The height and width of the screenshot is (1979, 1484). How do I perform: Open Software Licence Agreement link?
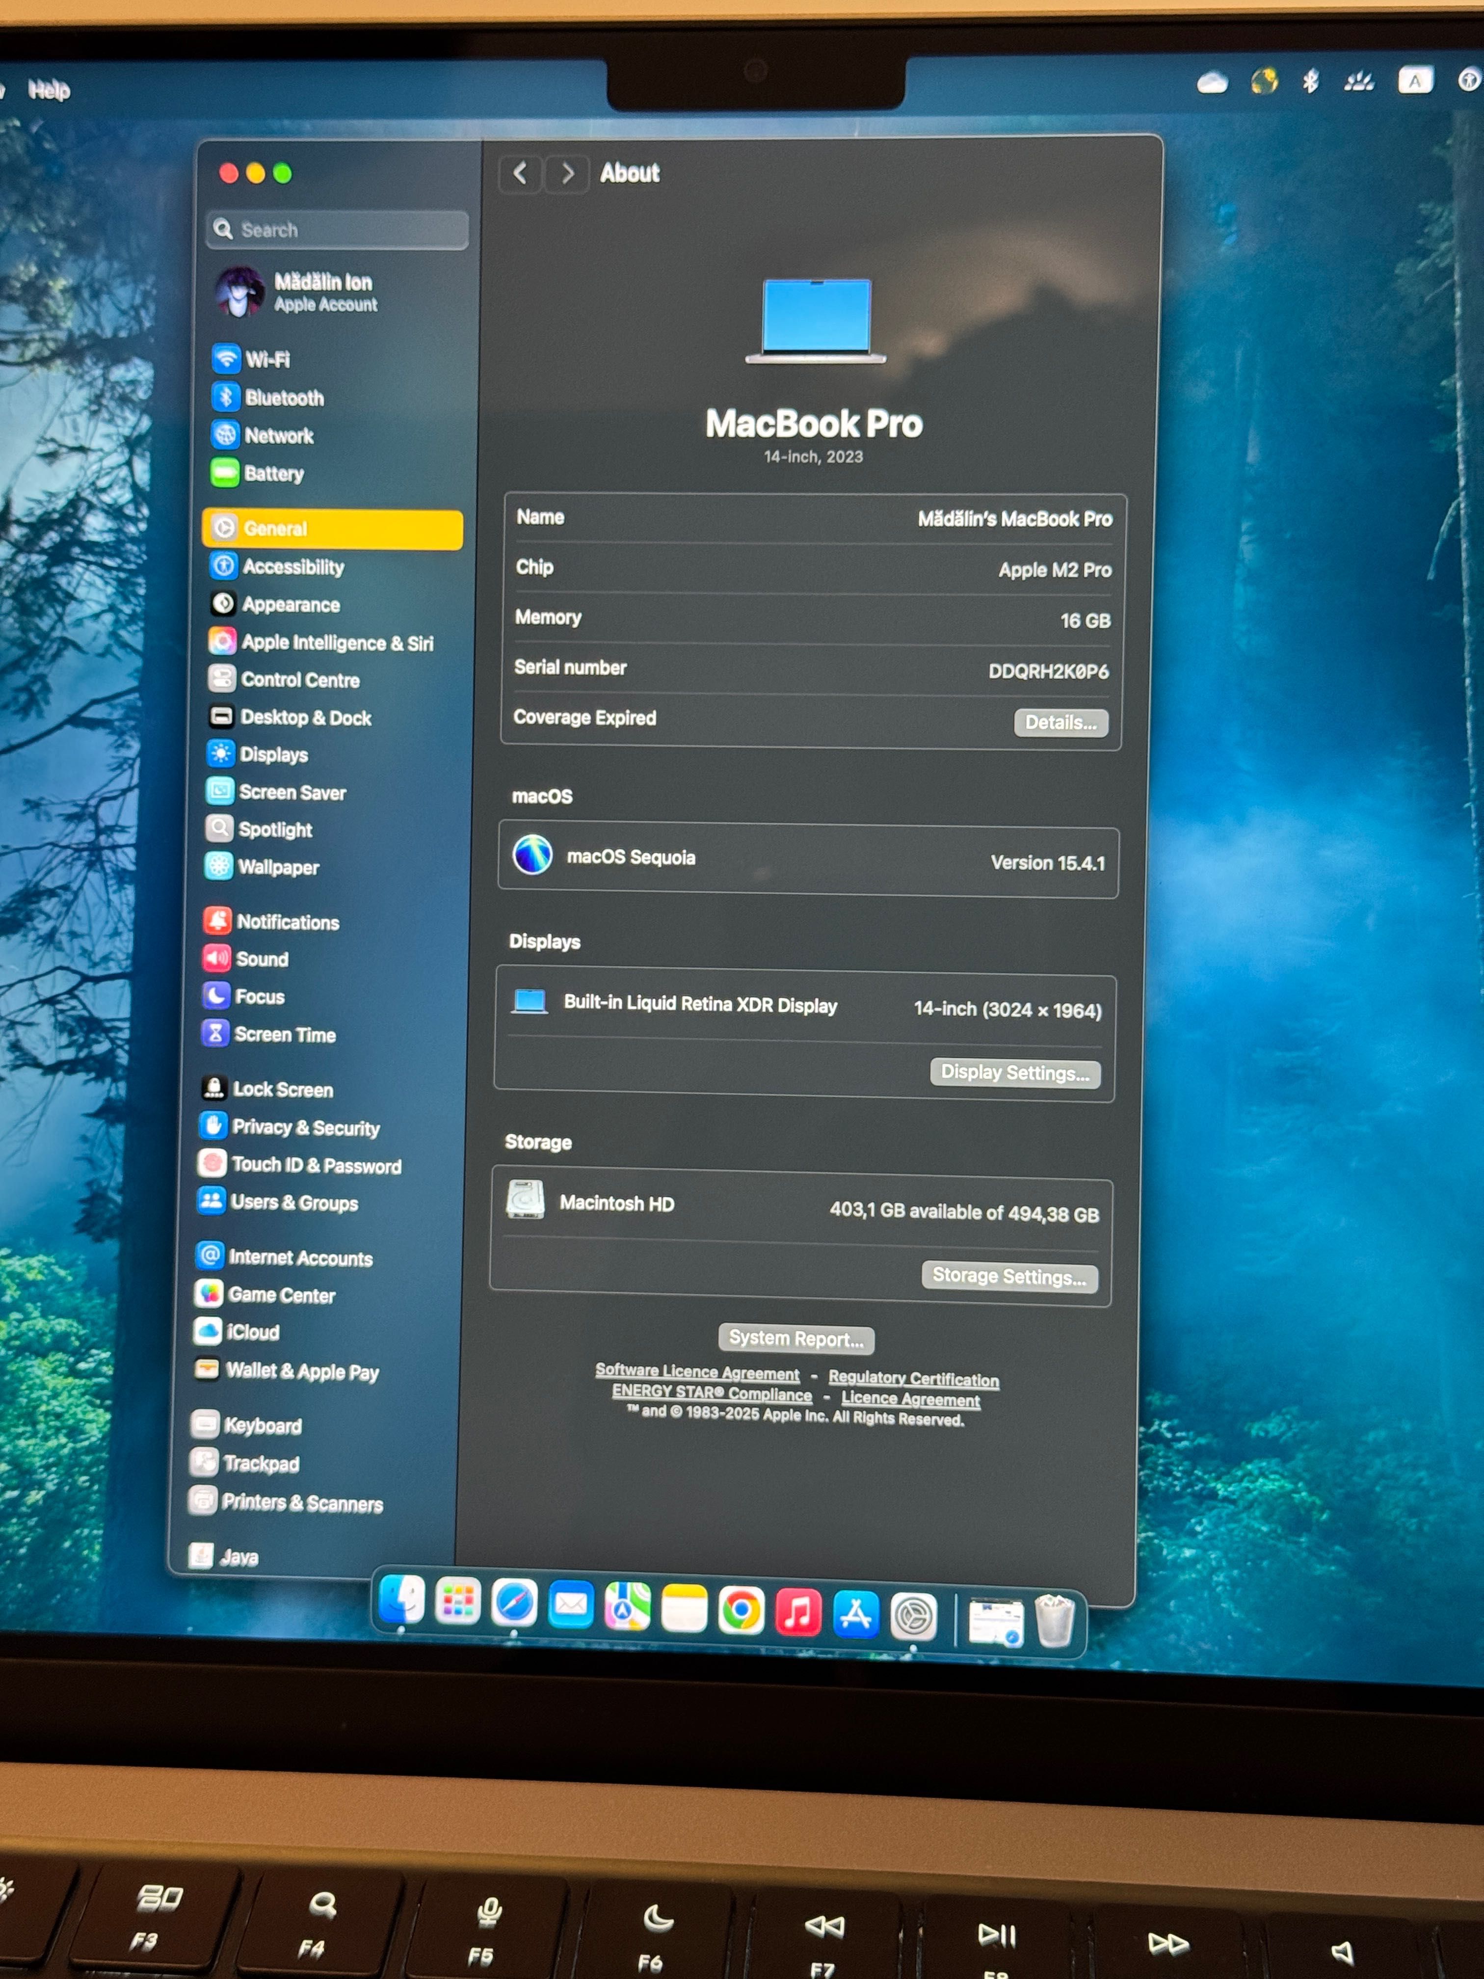tap(698, 1372)
